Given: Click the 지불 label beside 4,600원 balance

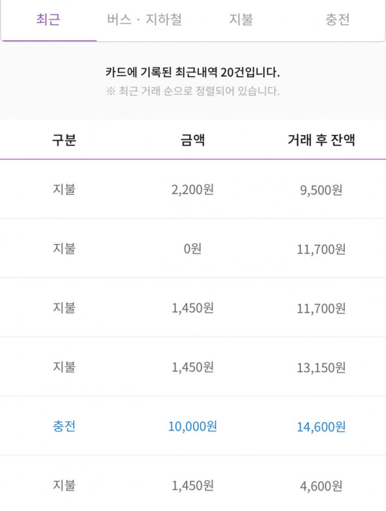Looking at the screenshot, I should point(64,485).
